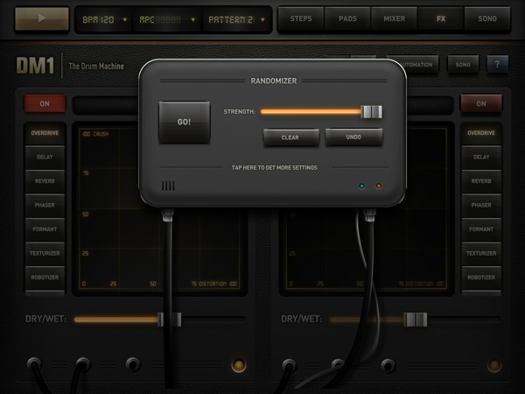Select DELAY in the right effect list
This screenshot has height=394, width=525.
point(481,157)
